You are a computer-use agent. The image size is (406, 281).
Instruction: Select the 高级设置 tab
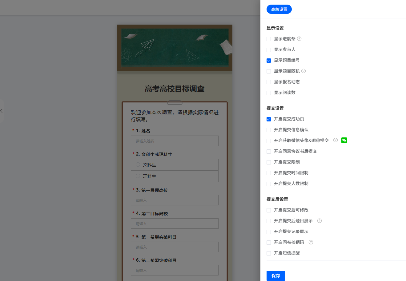point(279,9)
